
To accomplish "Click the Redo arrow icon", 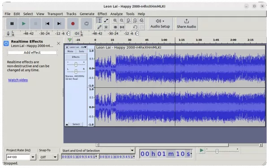I will pyautogui.click(x=142, y=27).
